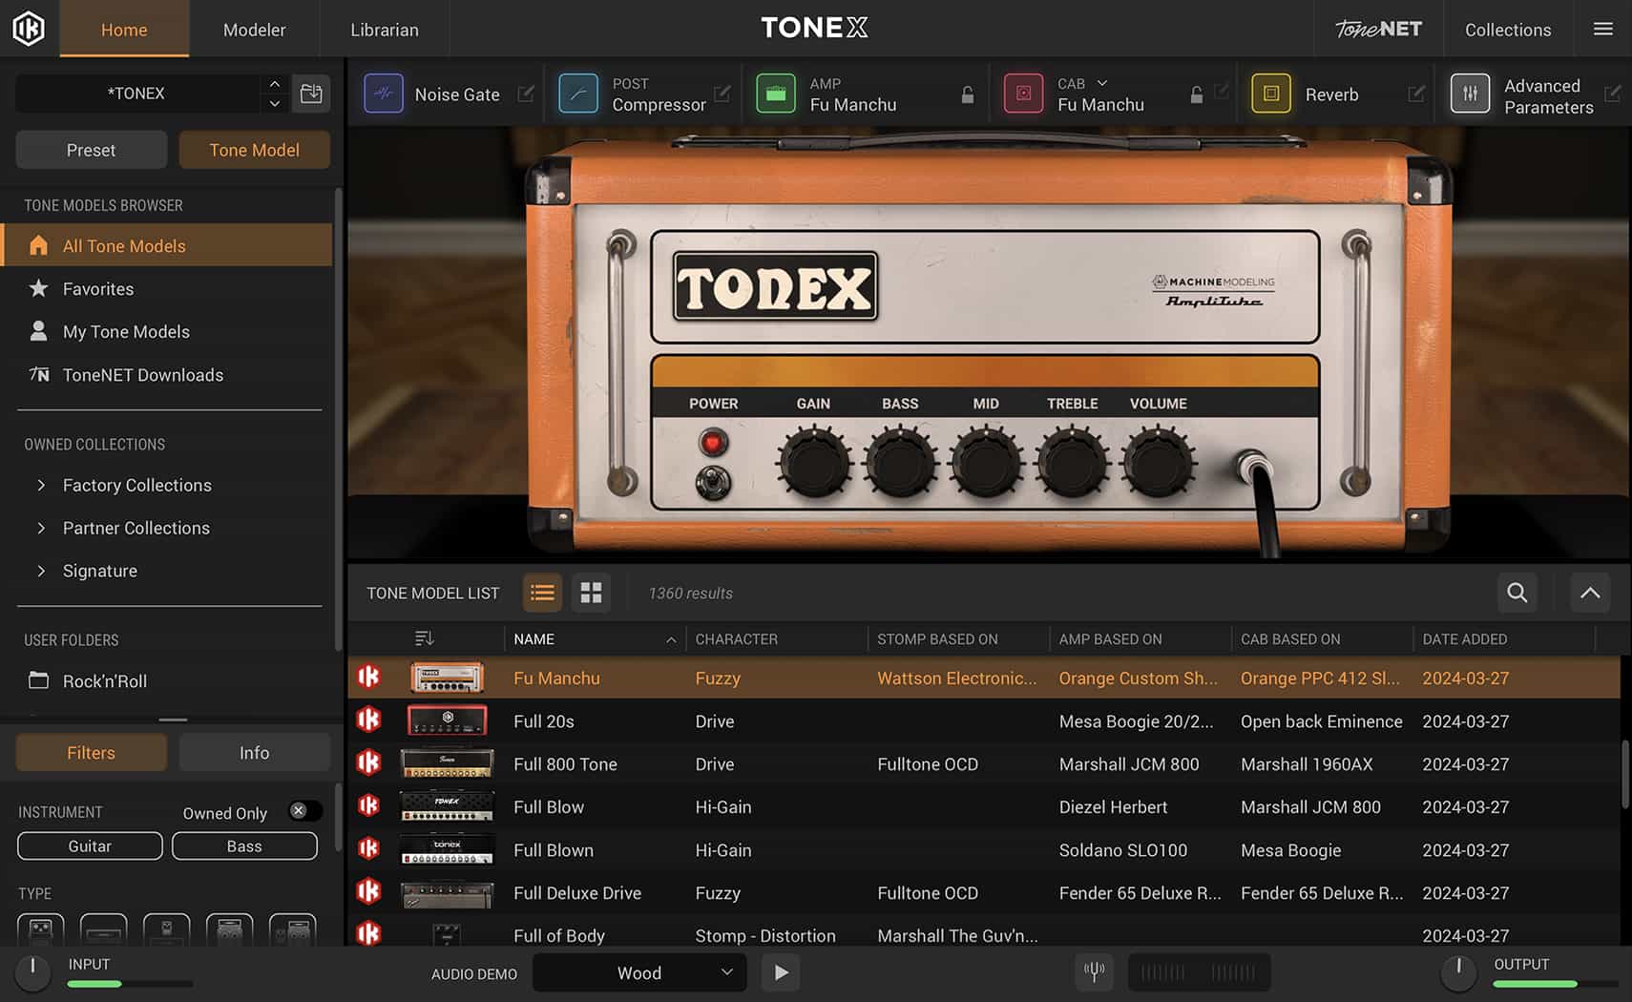Unlock the CAB Fu Manchu module
The width and height of the screenshot is (1632, 1002).
coord(1197,94)
